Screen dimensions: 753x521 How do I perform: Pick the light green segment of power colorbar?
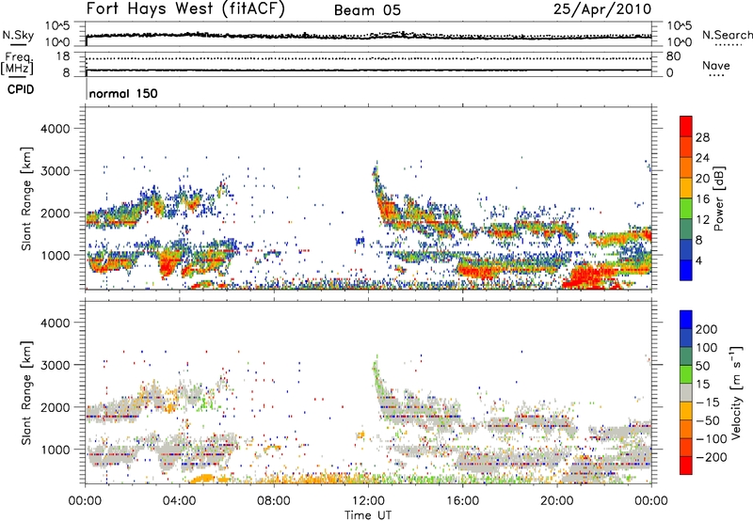point(686,209)
